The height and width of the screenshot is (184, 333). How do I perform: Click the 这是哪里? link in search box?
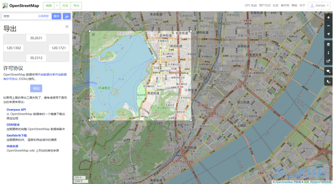(44, 16)
